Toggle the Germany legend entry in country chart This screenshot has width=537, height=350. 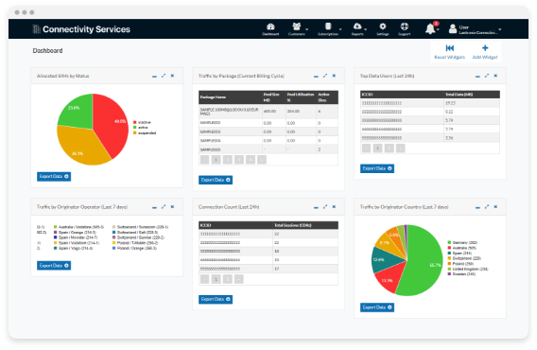click(x=462, y=243)
